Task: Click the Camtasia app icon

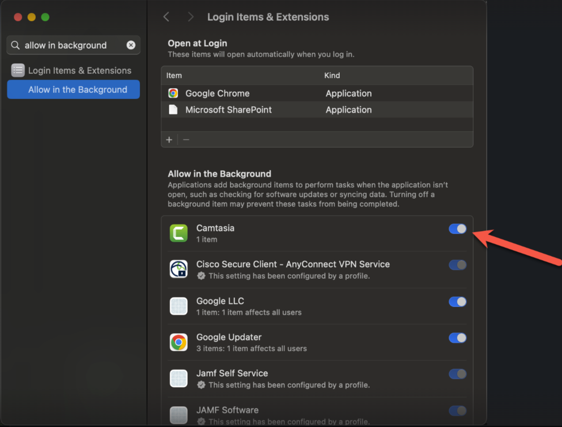Action: coord(178,233)
